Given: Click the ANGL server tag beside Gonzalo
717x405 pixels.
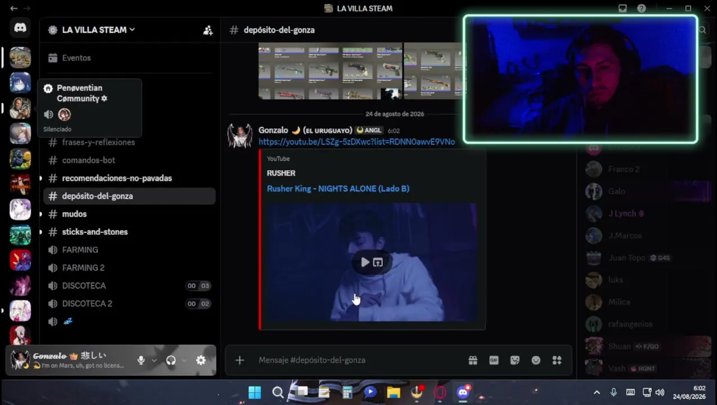Looking at the screenshot, I should pos(369,130).
